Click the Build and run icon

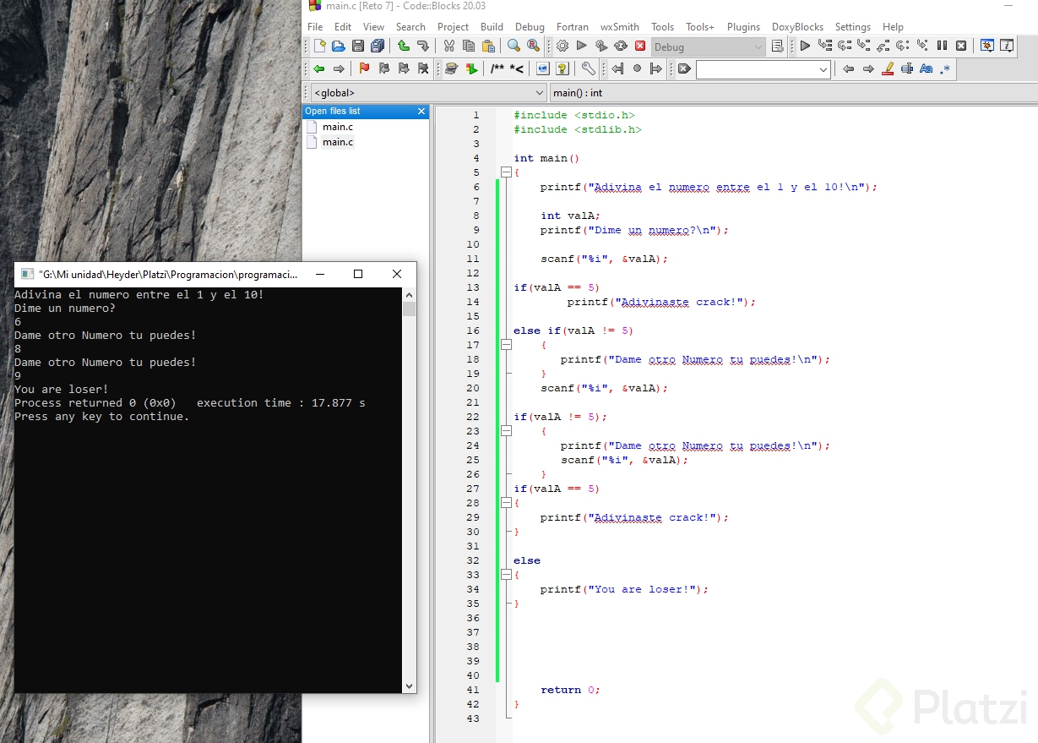(x=601, y=46)
